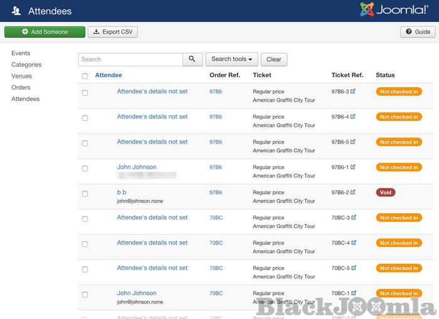Open the Events section in sidebar

21,53
